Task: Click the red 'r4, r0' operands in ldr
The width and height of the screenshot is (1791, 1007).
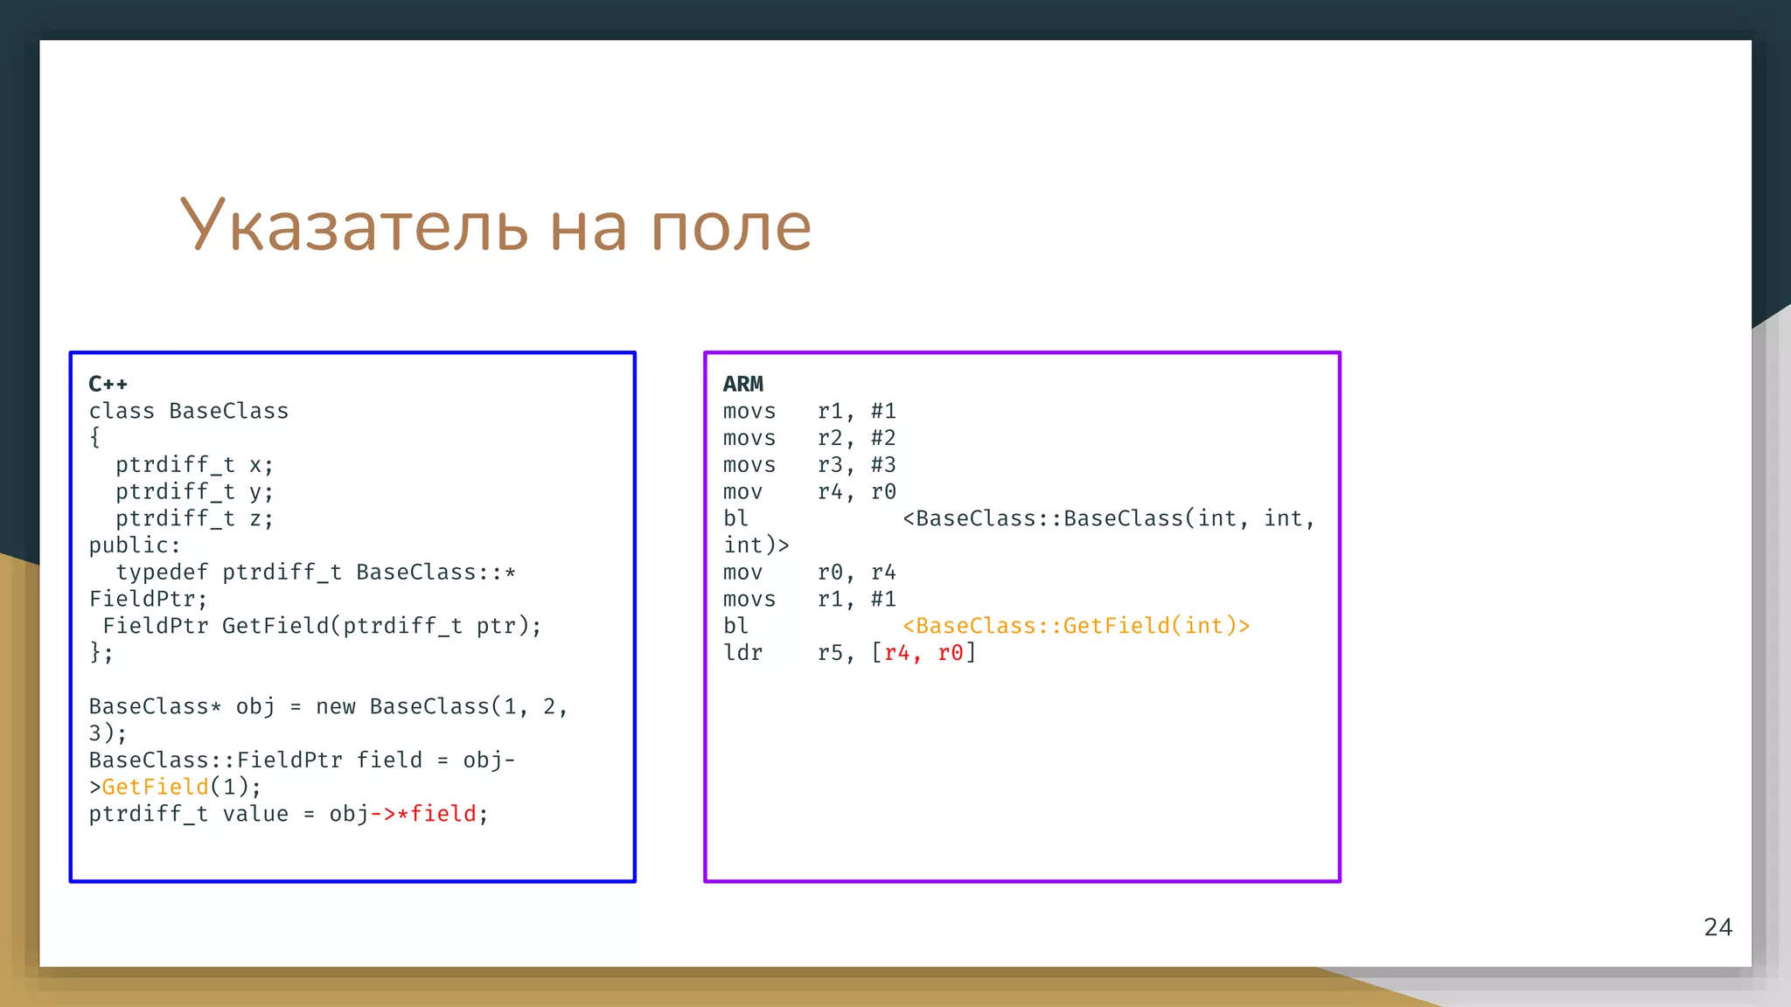Action: point(923,653)
